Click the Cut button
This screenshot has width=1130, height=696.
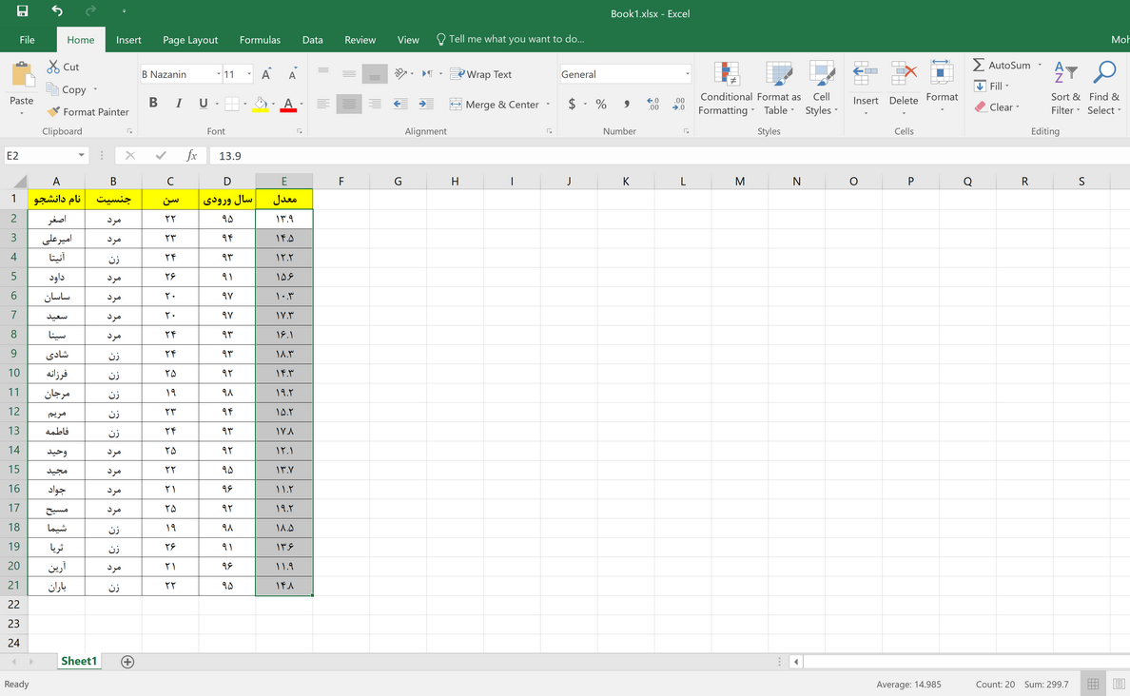(x=64, y=67)
